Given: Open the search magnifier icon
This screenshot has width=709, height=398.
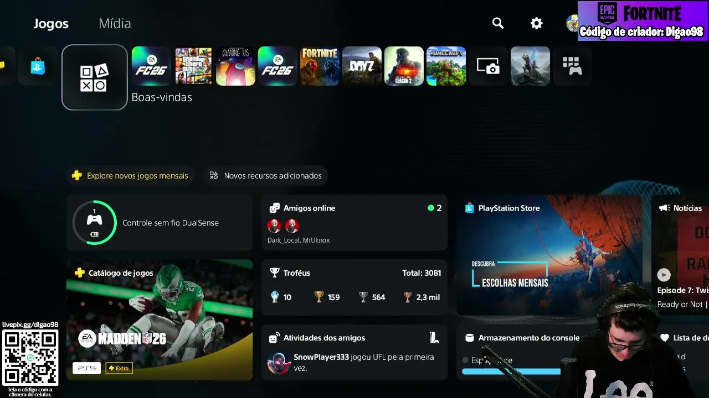Looking at the screenshot, I should pyautogui.click(x=498, y=23).
